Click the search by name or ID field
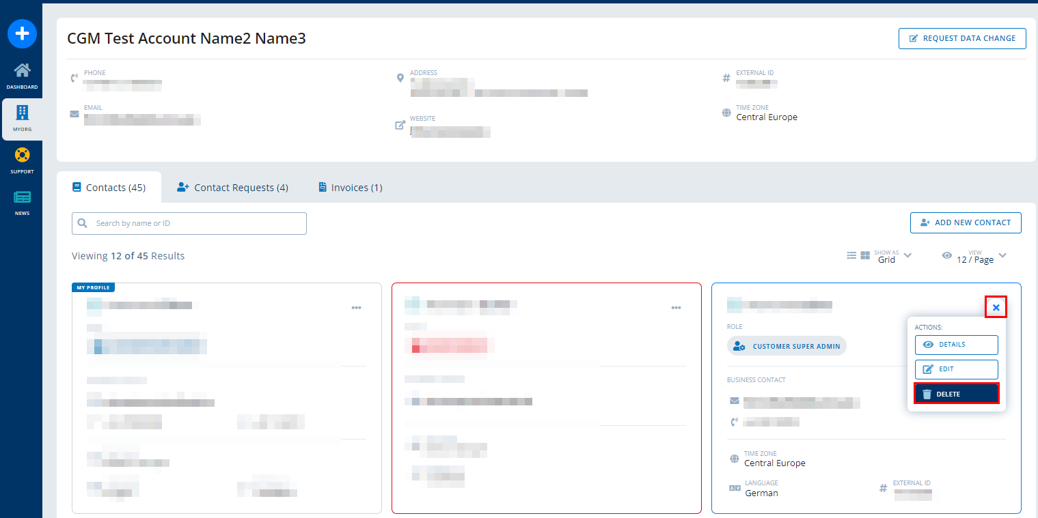 click(198, 223)
